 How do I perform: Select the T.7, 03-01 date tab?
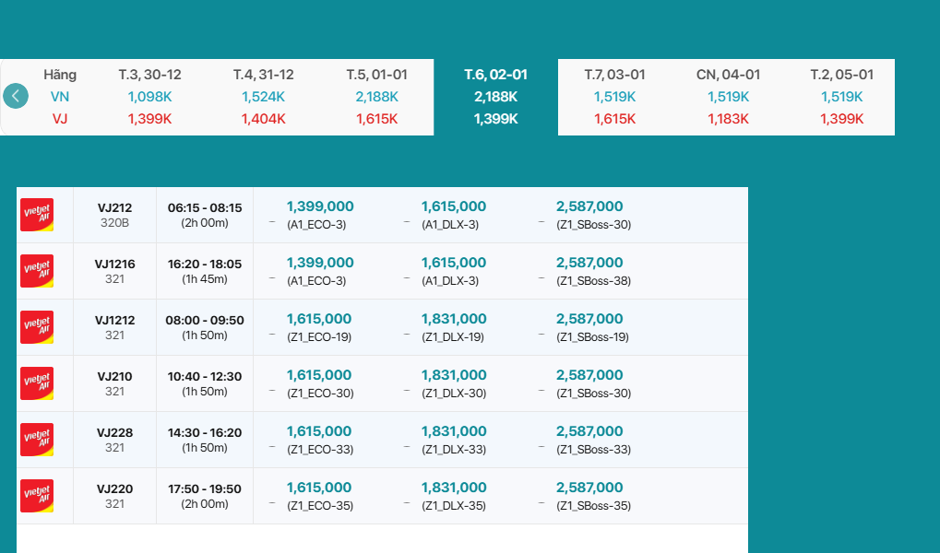pyautogui.click(x=614, y=75)
